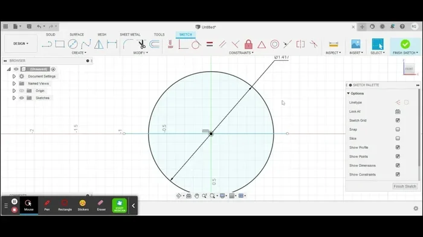
Task: Toggle the Show Constraints checkbox
Action: [398, 174]
